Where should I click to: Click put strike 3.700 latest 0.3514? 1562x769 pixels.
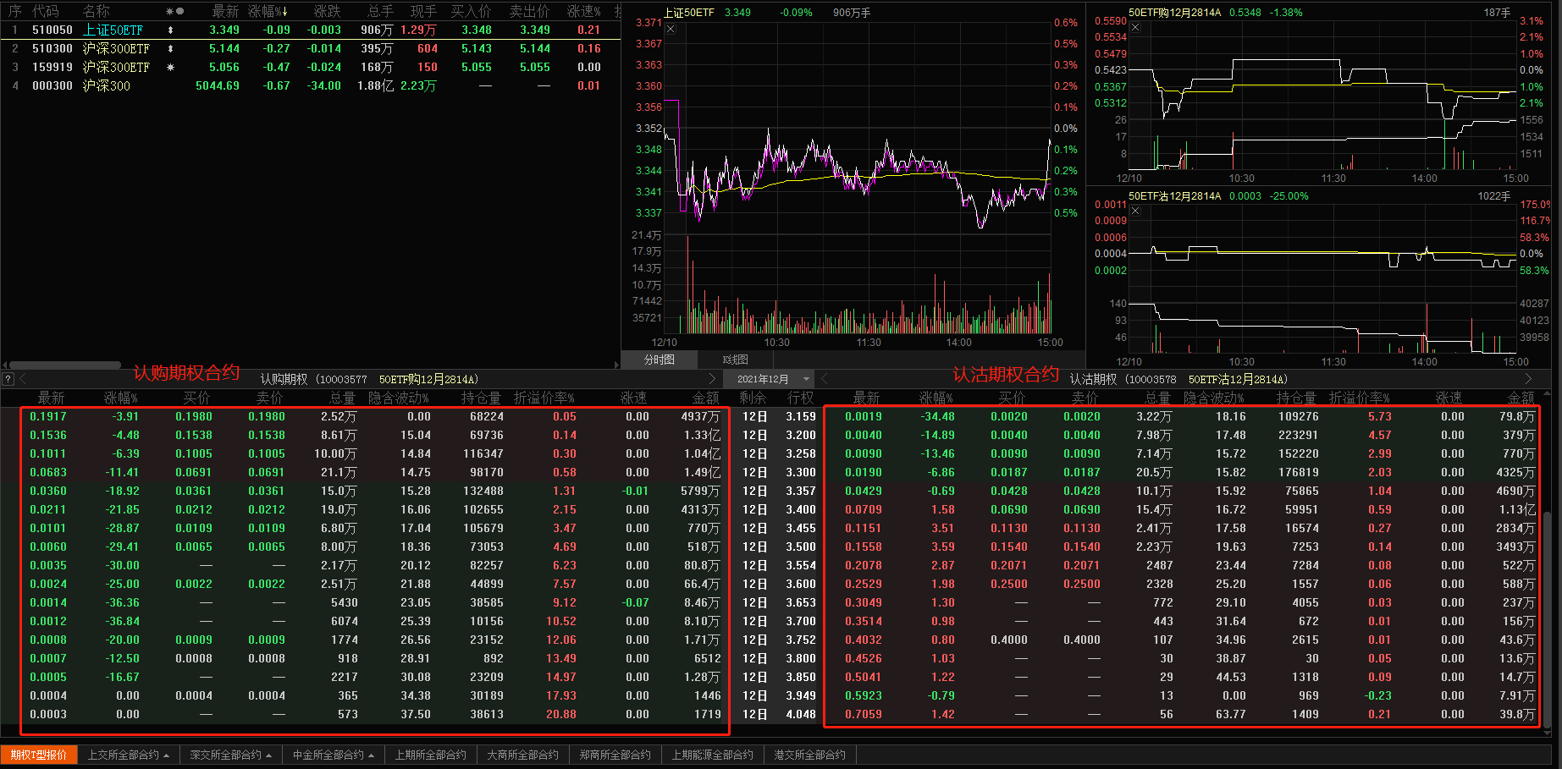click(864, 621)
